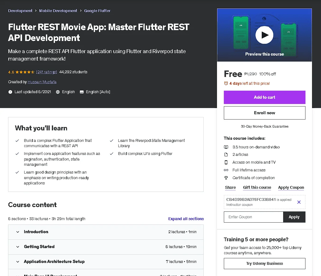Click the star rating icons
Viewport: 321px width, 276px height.
coord(25,72)
